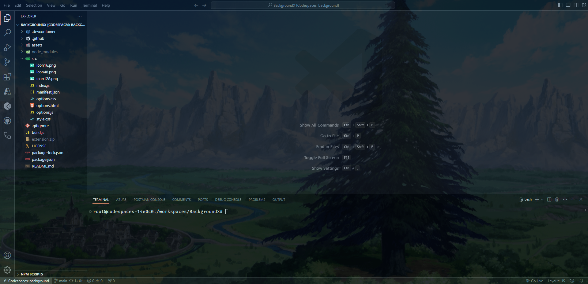Switch to the PORTS tab

(203, 200)
